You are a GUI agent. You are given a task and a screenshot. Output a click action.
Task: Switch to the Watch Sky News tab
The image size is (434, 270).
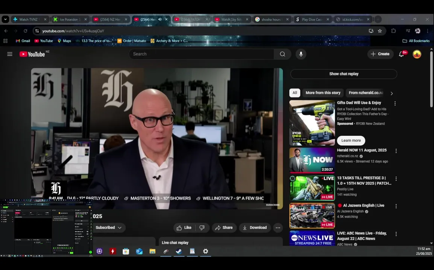coord(231,19)
